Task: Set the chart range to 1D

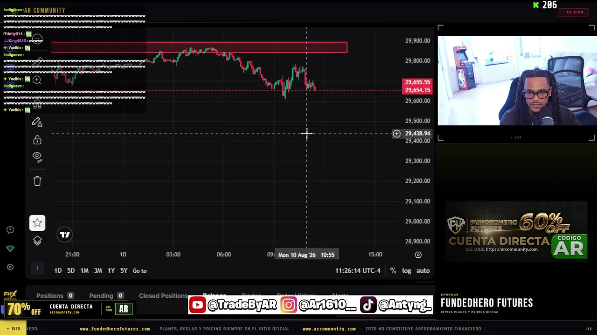Action: tap(58, 270)
